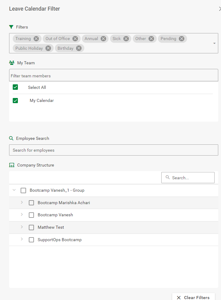Remove the Annual filter chip
The width and height of the screenshot is (221, 300).
[103, 39]
